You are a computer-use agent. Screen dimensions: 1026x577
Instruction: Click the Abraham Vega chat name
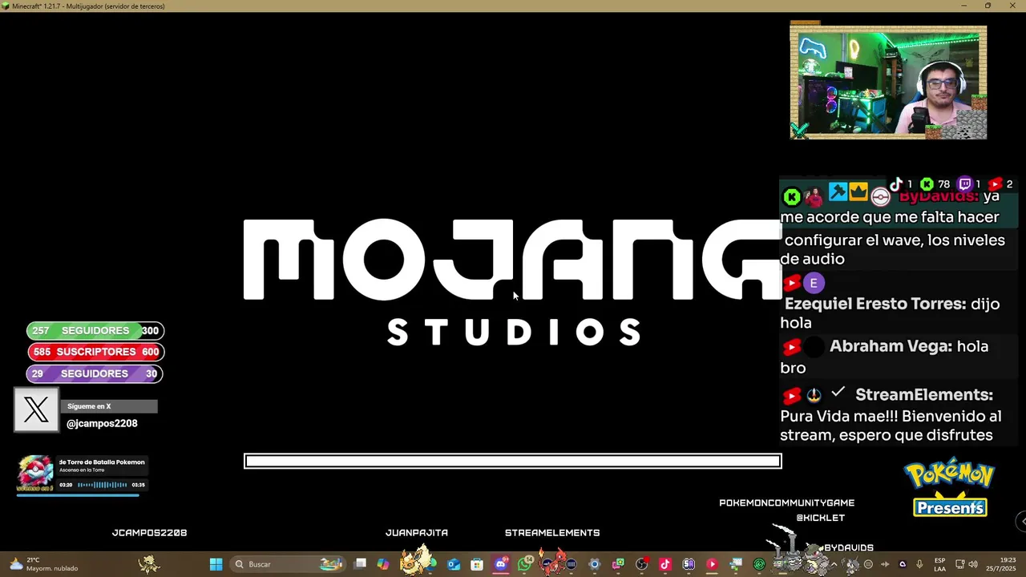click(x=891, y=346)
